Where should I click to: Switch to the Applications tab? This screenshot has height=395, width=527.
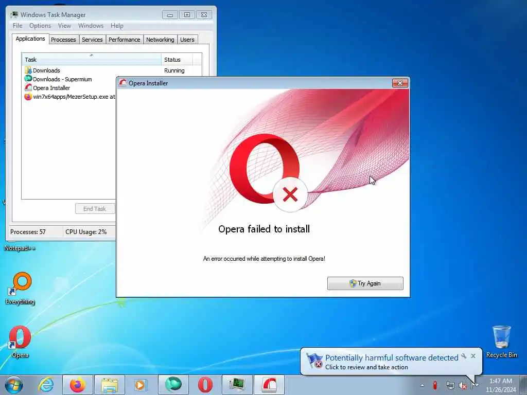point(30,39)
